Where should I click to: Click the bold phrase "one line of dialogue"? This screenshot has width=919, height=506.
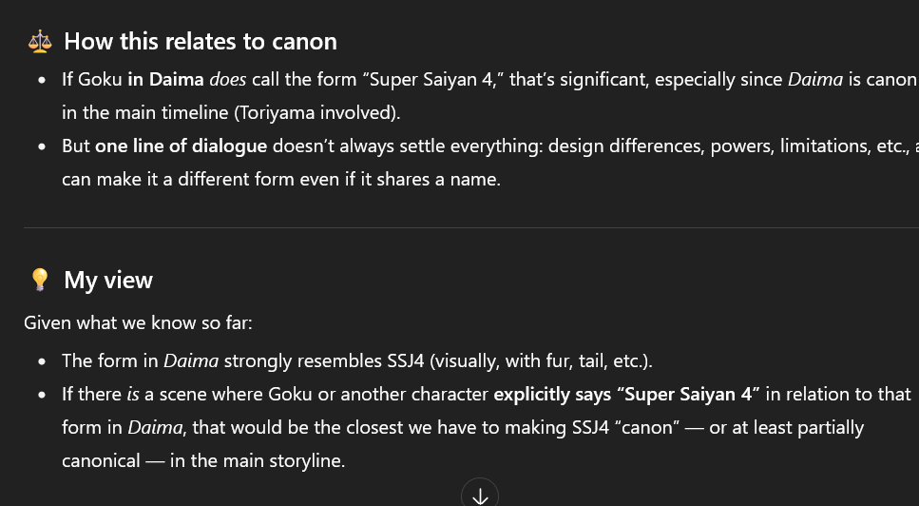pos(182,146)
